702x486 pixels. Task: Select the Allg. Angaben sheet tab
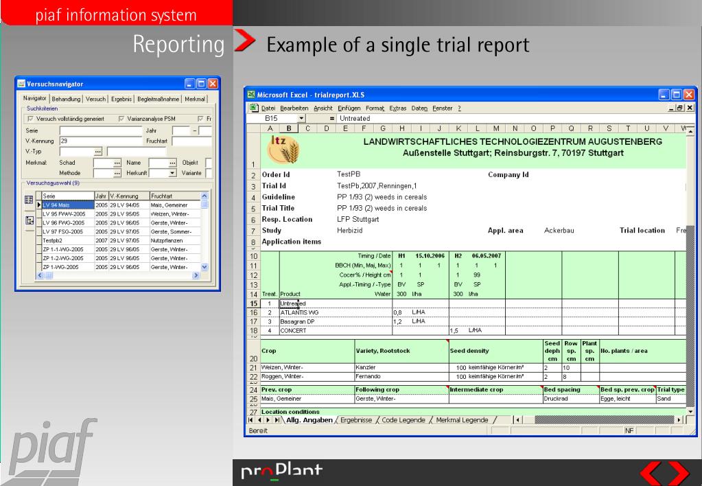309,420
